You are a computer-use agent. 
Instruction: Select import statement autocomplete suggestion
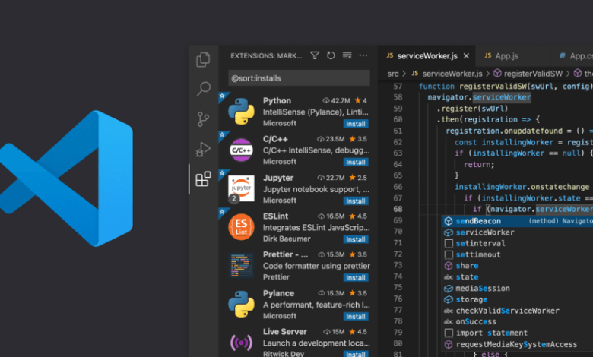click(x=518, y=333)
